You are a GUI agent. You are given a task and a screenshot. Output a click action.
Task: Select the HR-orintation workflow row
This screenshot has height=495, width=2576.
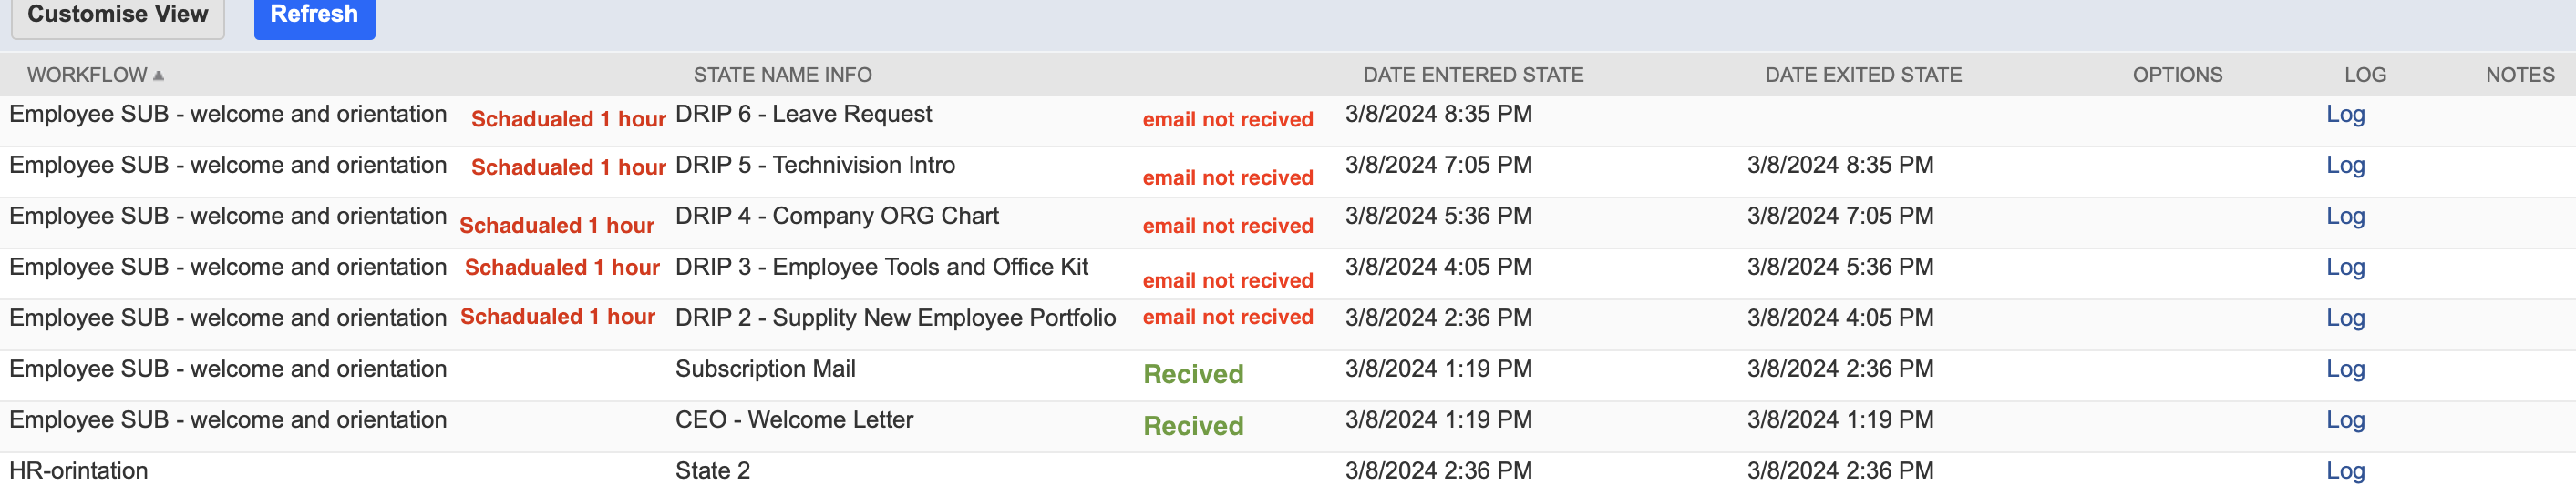click(x=1288, y=470)
